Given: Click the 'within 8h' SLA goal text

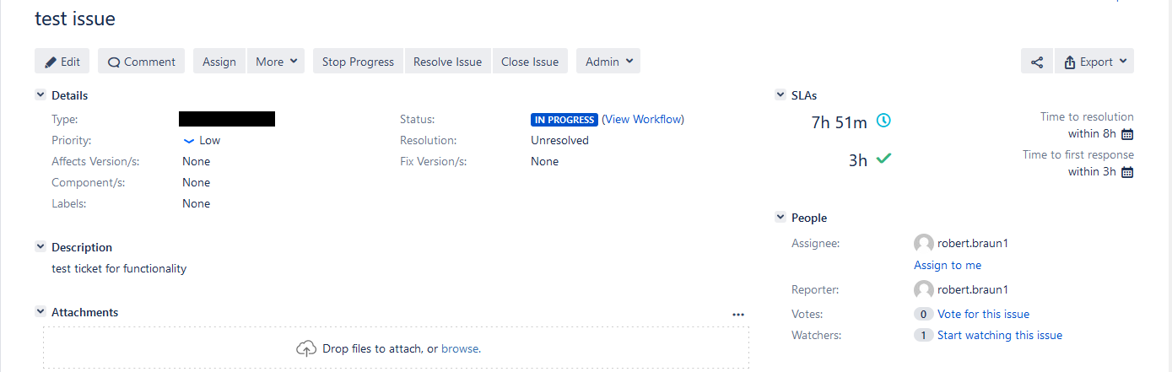Looking at the screenshot, I should coord(1092,133).
